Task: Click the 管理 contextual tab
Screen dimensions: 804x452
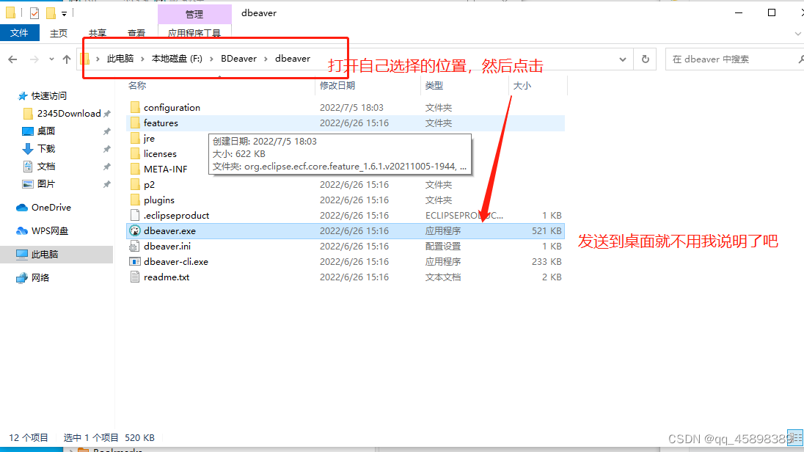Action: pos(194,14)
